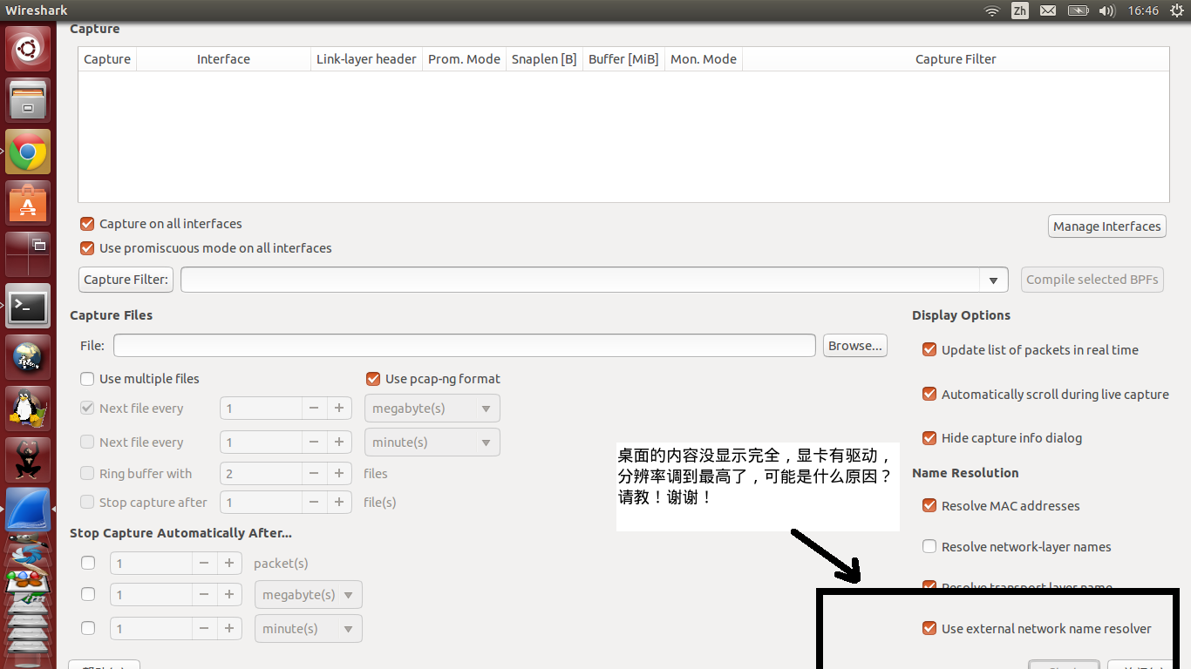Image resolution: width=1191 pixels, height=669 pixels.
Task: Open the next-file megabyte(s) unit dropdown
Action: coord(432,409)
